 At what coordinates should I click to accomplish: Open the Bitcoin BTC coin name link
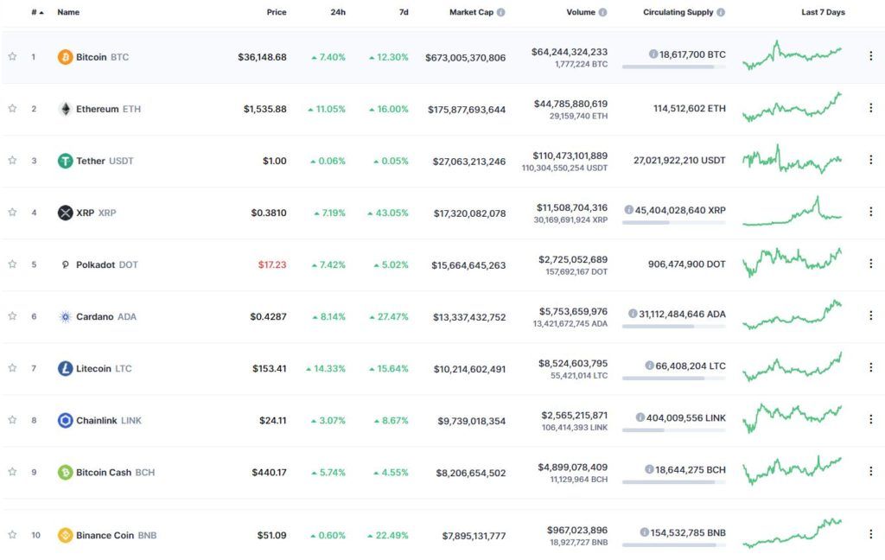click(102, 57)
